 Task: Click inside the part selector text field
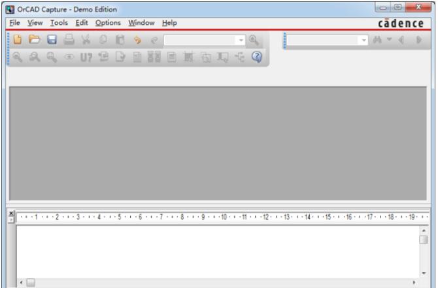click(201, 41)
